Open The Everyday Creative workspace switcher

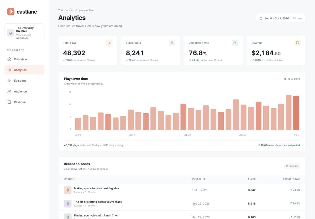click(x=24, y=33)
